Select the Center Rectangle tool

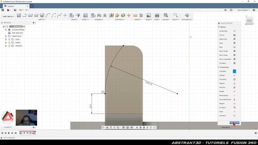(36, 15)
